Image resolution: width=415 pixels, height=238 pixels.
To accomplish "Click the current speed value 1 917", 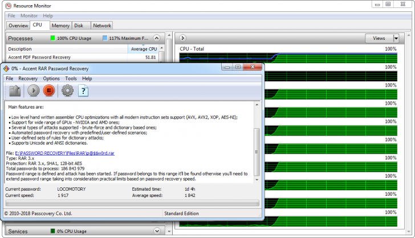I will tap(63, 195).
